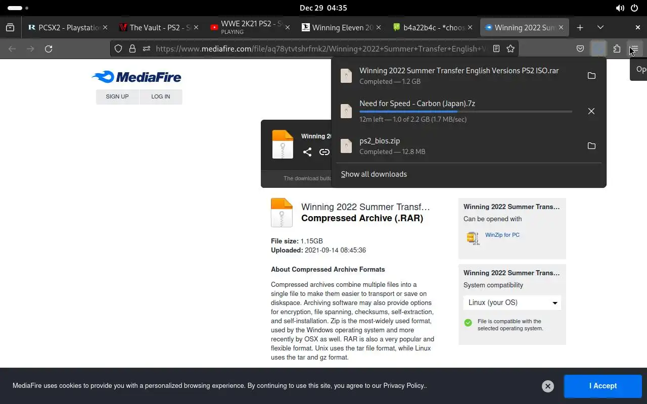The image size is (647, 404).
Task: Open tracking protection shield icon
Action: 118,49
